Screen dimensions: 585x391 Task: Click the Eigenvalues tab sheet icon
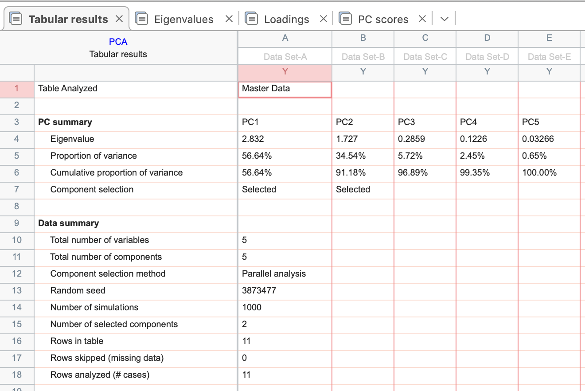click(142, 19)
